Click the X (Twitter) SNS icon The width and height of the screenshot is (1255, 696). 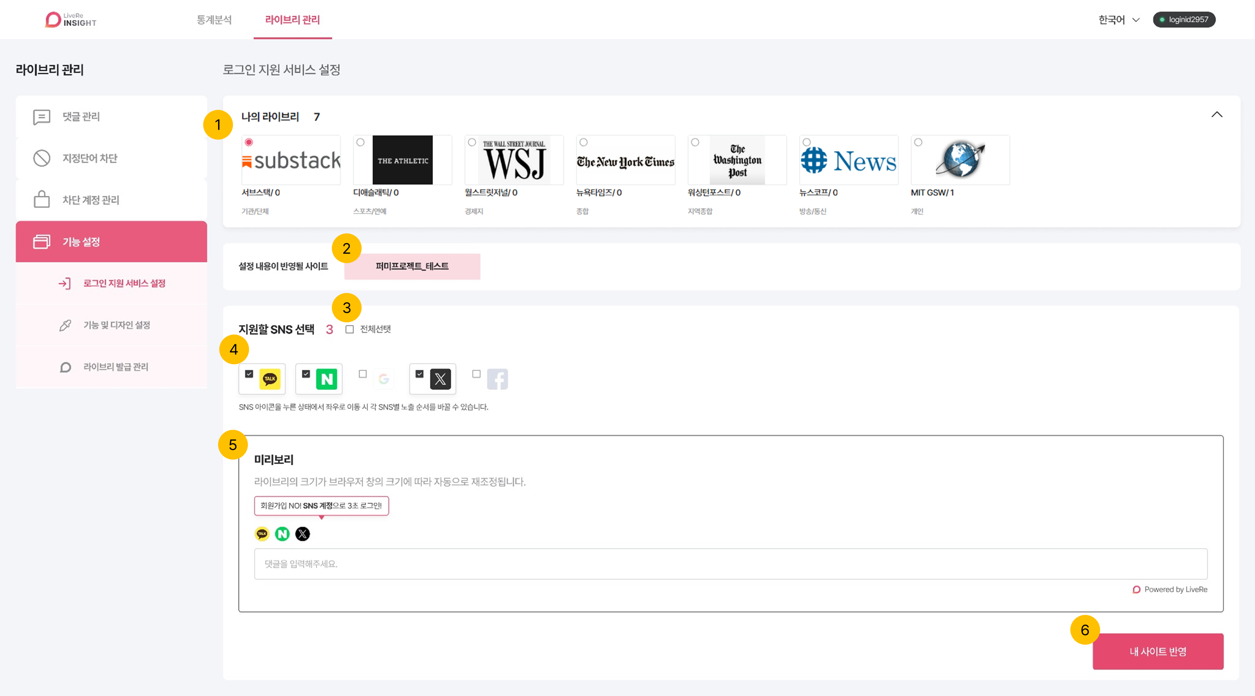click(x=440, y=379)
